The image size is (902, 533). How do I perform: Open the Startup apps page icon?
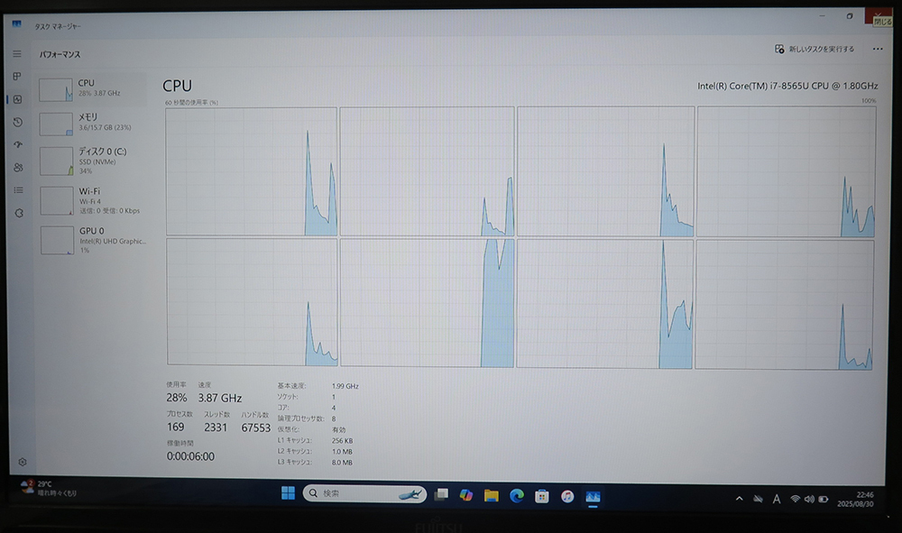tap(18, 144)
